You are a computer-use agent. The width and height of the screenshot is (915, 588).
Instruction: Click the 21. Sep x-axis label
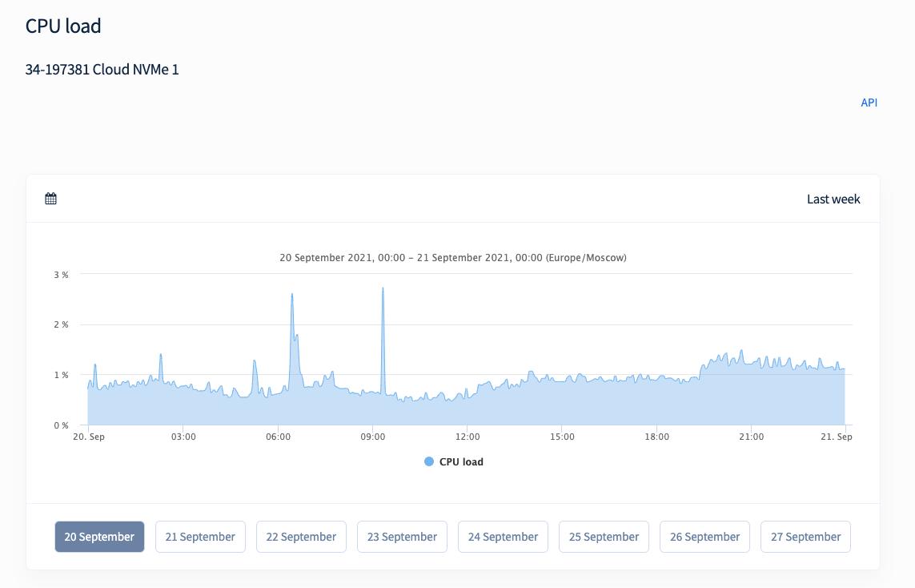click(837, 437)
